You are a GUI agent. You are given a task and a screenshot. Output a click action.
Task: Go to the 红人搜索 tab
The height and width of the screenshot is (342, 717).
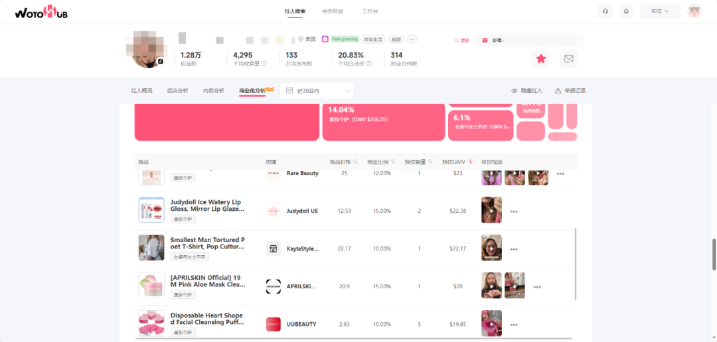point(295,11)
